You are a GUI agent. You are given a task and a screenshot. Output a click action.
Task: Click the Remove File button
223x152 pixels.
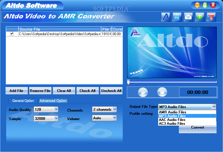point(40,91)
